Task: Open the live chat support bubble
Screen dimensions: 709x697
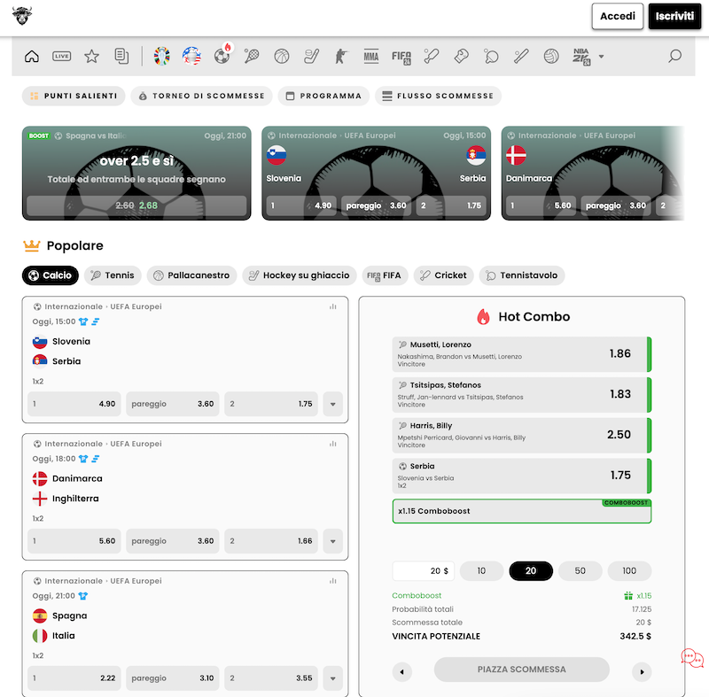Action: [x=692, y=658]
